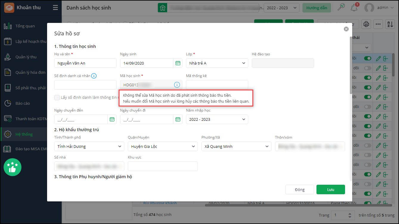Open the school year 2022 - 2023 dropdown in header
Screen dimensions: 399x224
281,8
